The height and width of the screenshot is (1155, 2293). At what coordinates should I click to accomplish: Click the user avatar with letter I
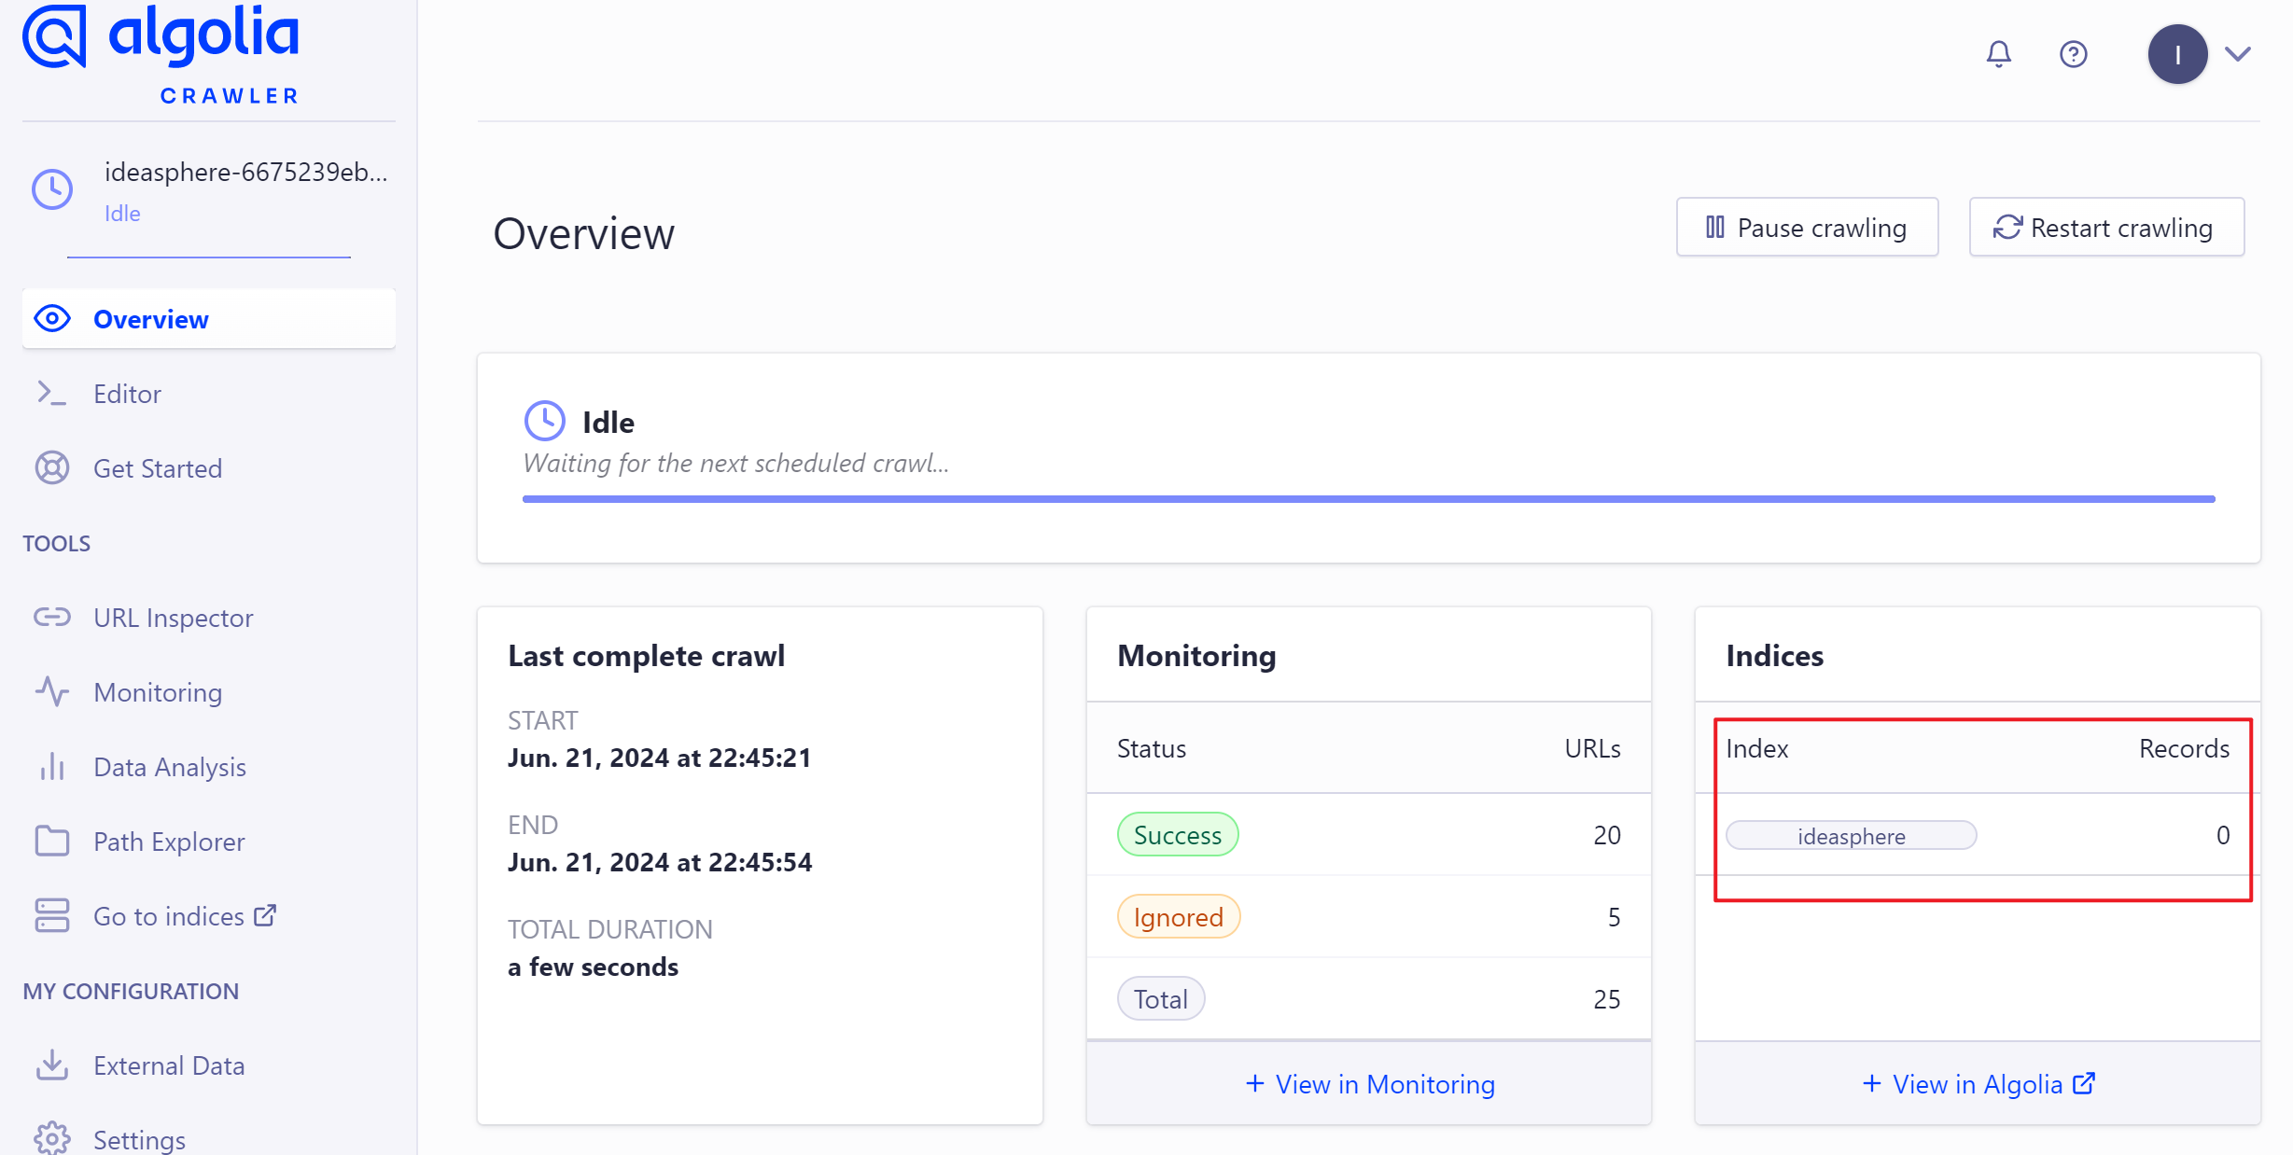point(2177,54)
